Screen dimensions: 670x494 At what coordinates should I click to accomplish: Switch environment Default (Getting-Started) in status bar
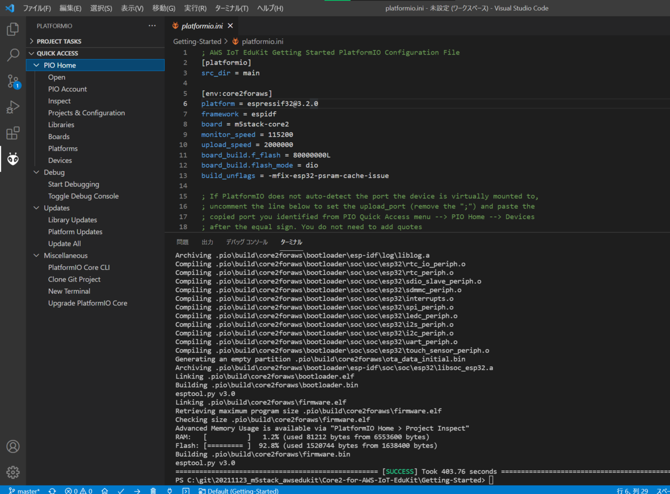(238, 491)
